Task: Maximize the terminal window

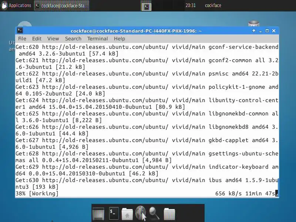Action: click(267, 31)
